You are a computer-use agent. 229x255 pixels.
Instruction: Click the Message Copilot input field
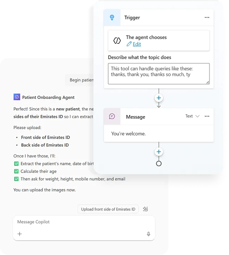coord(84,228)
